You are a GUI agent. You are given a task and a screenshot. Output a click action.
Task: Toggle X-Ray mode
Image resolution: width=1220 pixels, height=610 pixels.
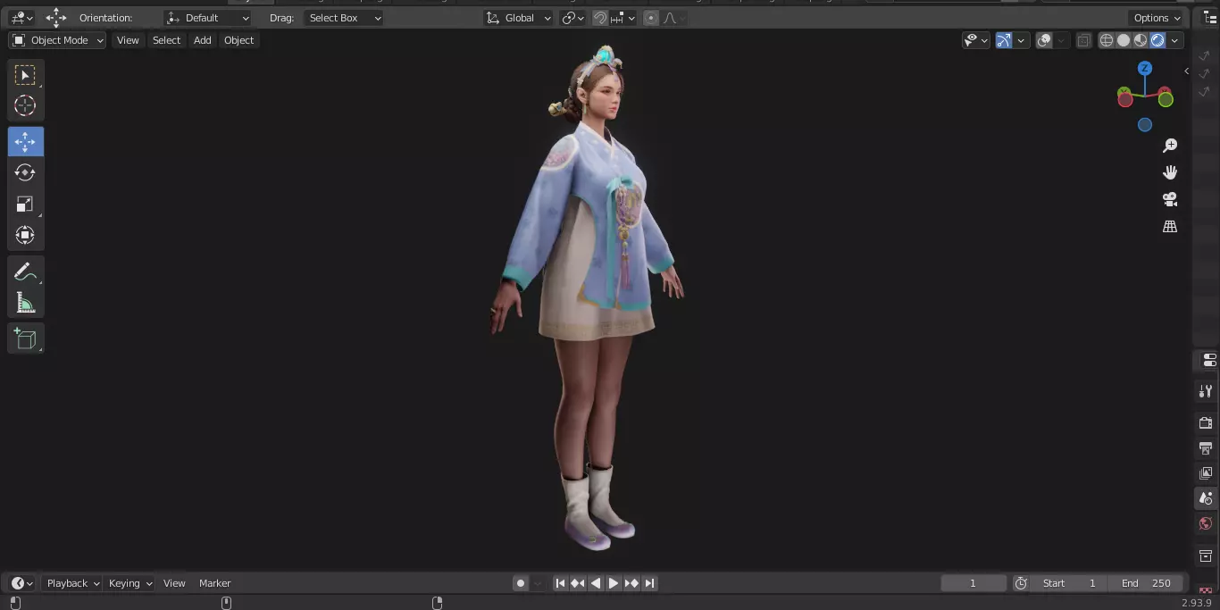(x=1083, y=40)
